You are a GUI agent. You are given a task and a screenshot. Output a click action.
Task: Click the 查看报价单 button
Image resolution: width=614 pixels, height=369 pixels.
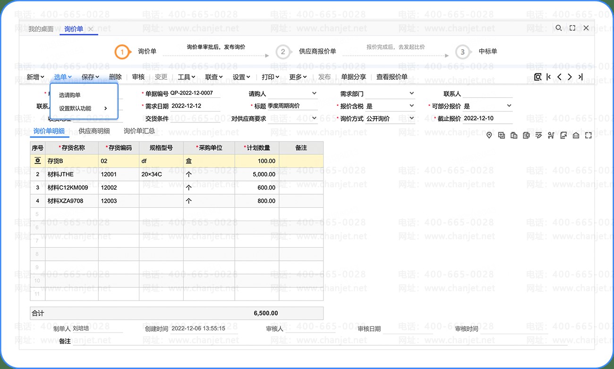click(392, 77)
